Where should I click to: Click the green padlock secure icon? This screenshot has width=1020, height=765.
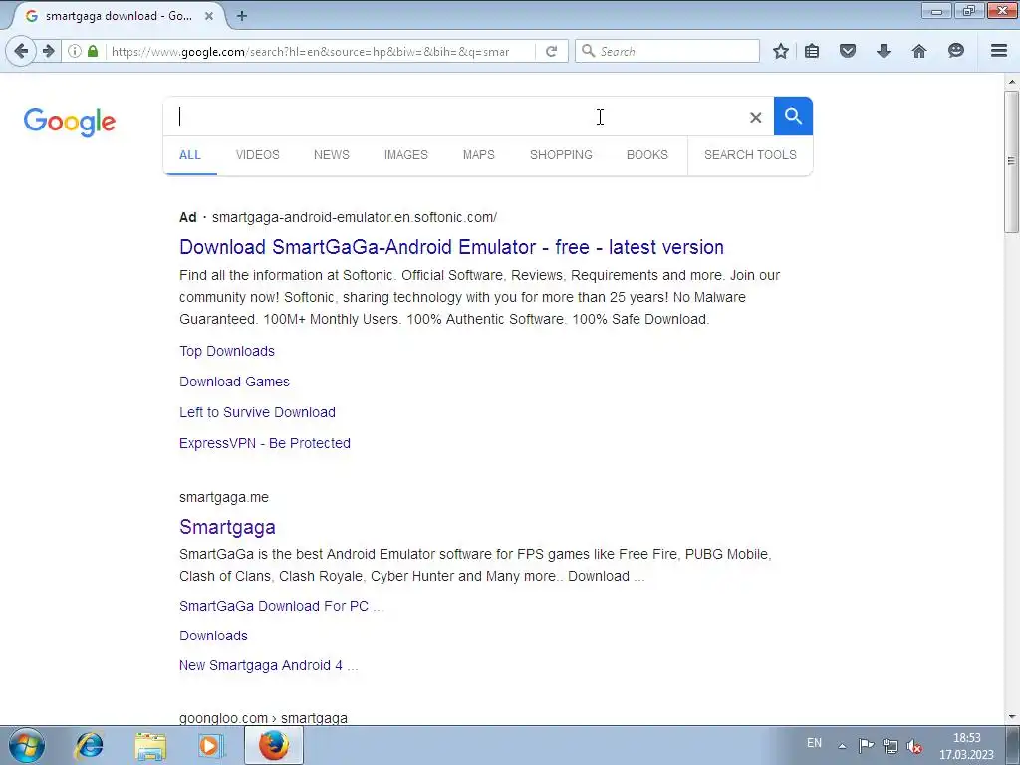click(93, 51)
